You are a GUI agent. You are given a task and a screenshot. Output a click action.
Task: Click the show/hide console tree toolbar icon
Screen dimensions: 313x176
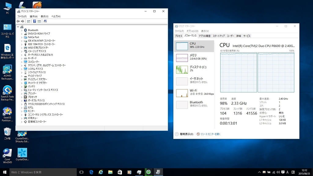tap(28, 21)
